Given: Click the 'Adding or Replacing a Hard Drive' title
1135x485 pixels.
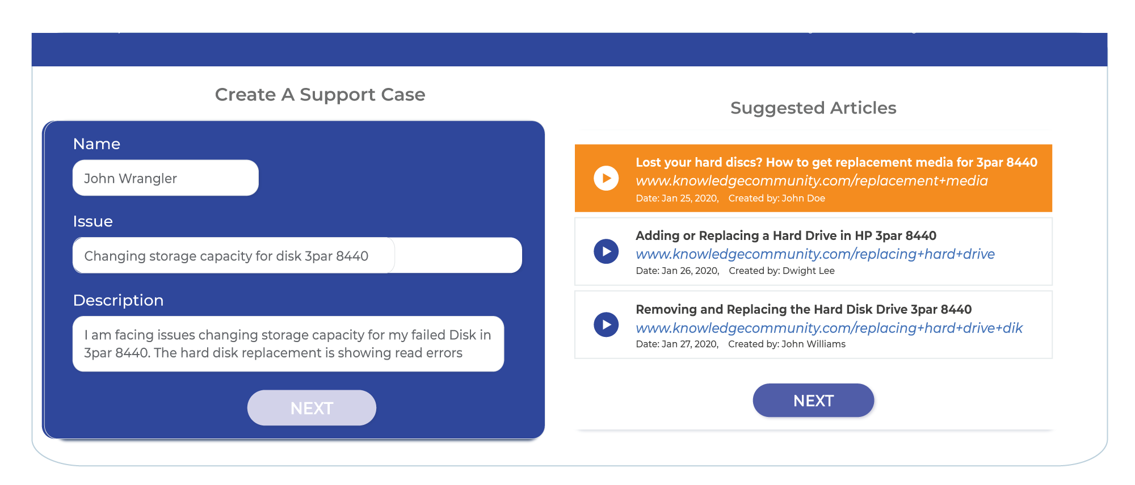Looking at the screenshot, I should coord(785,235).
